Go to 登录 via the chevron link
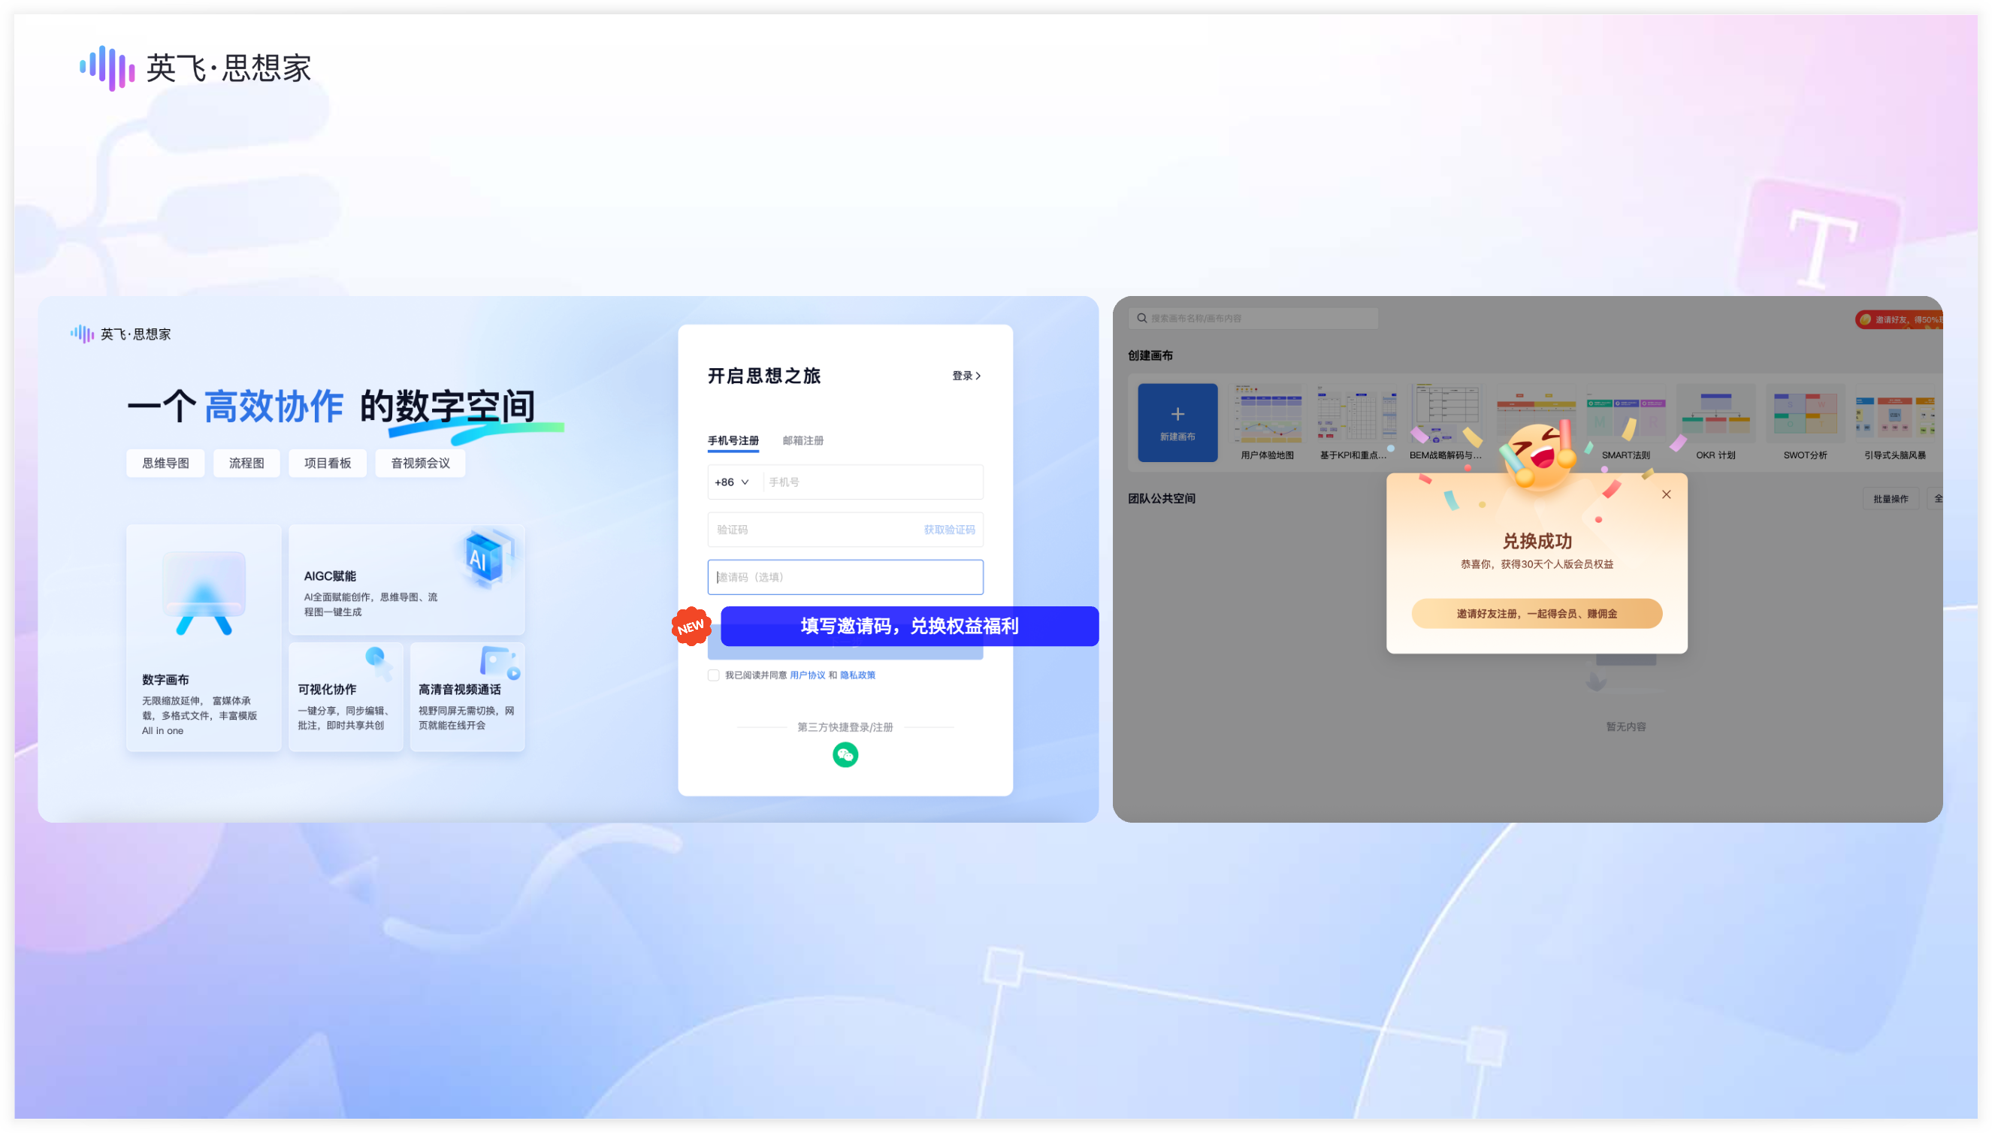Screen dimensions: 1992x1133 [966, 375]
